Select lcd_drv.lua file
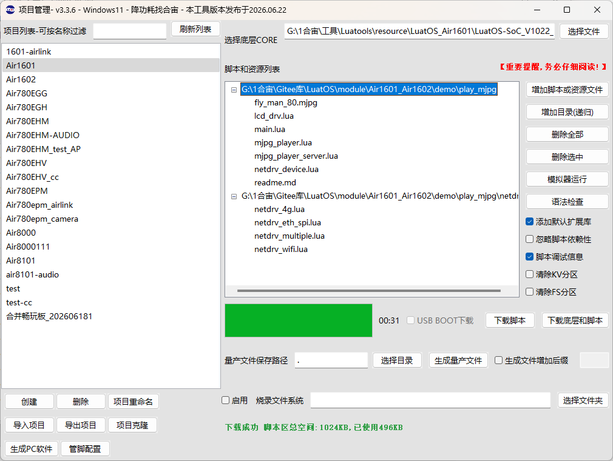 click(x=274, y=116)
